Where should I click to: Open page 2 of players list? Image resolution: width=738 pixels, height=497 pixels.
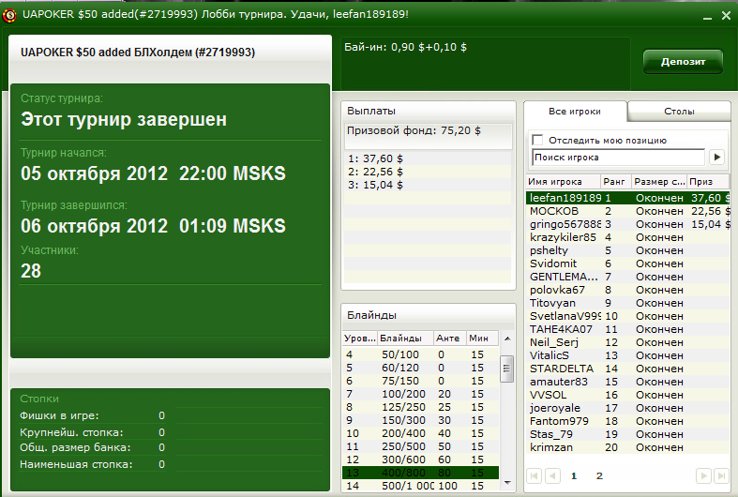pyautogui.click(x=599, y=476)
